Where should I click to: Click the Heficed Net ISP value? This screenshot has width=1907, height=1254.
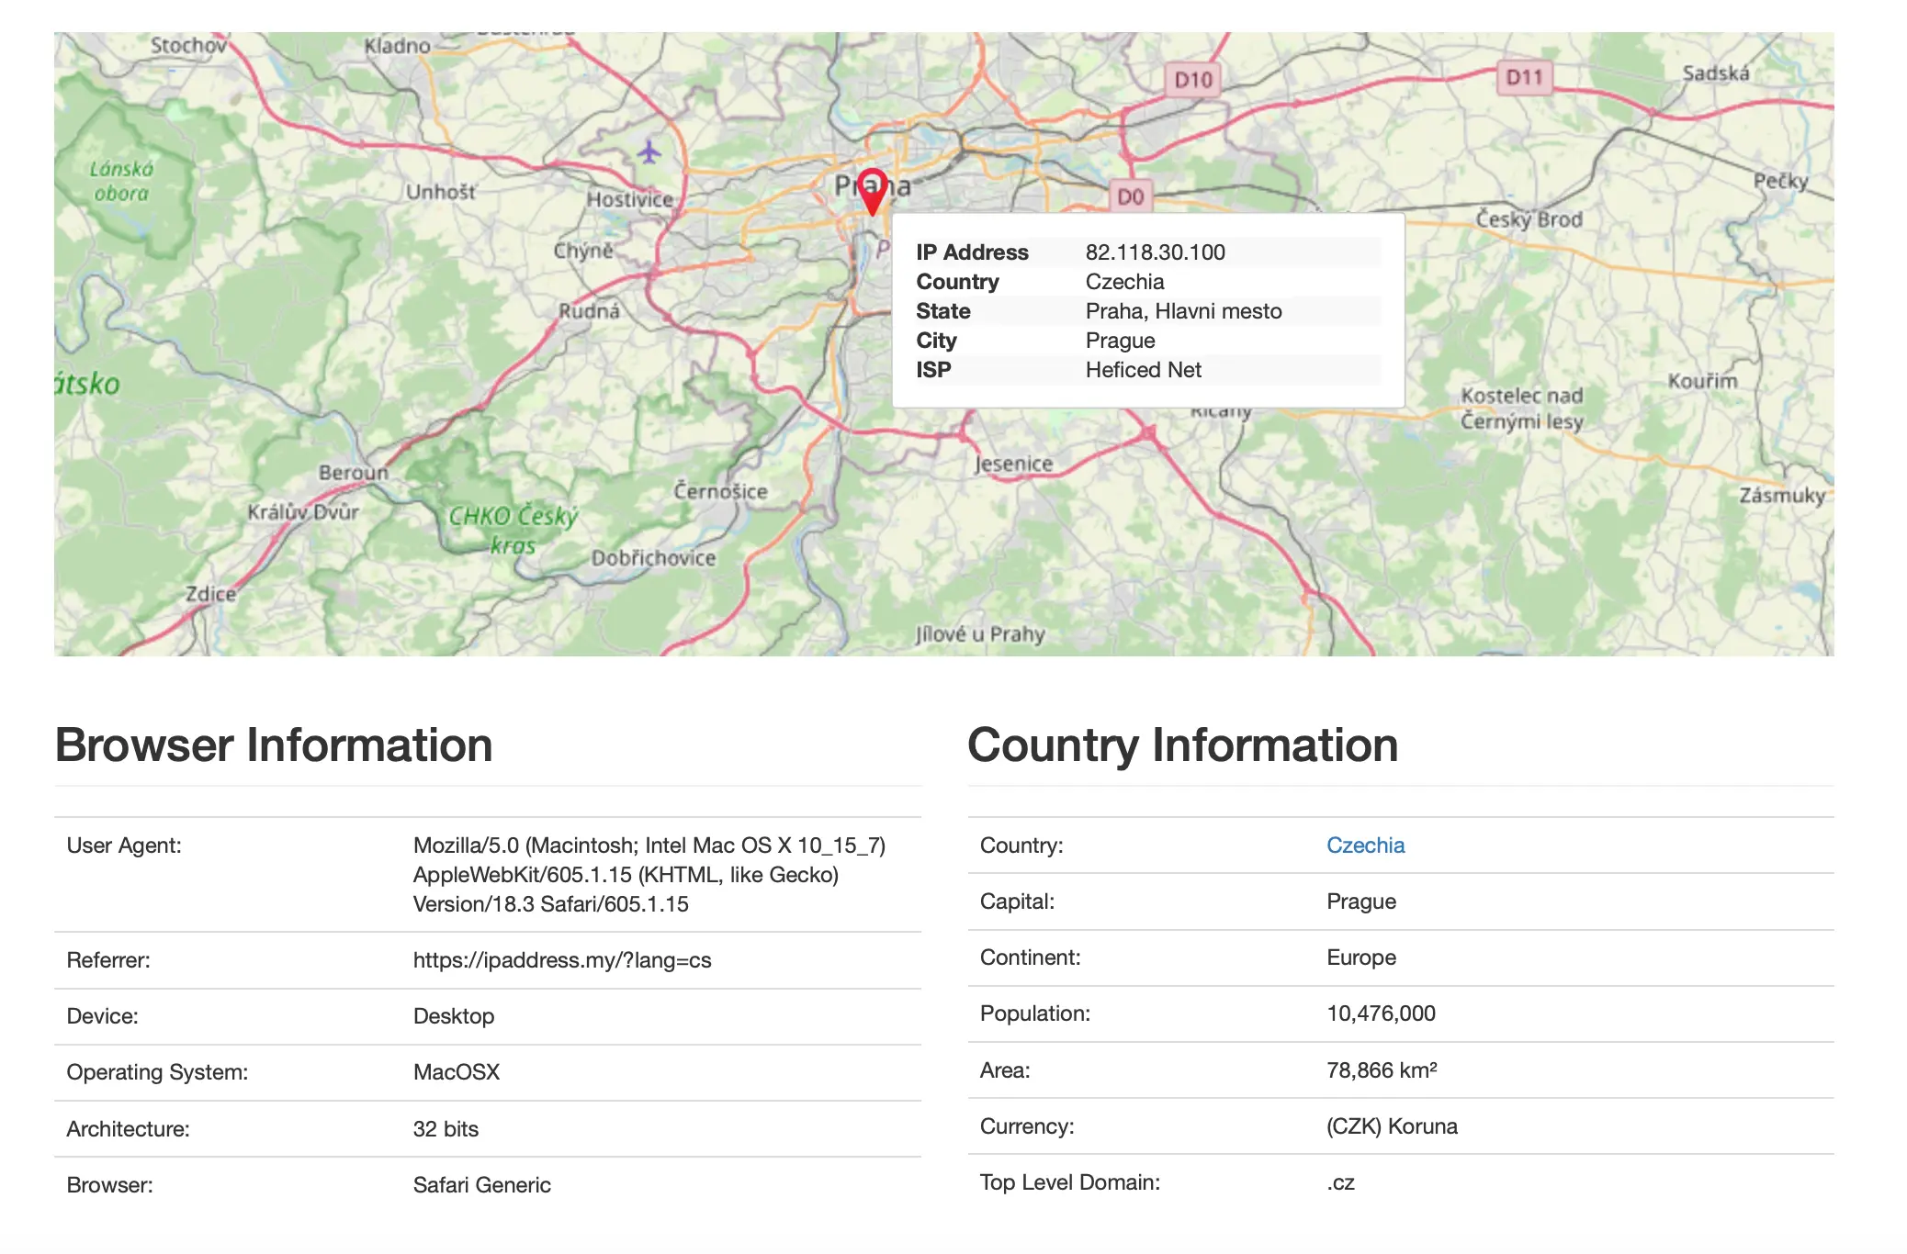click(x=1143, y=370)
